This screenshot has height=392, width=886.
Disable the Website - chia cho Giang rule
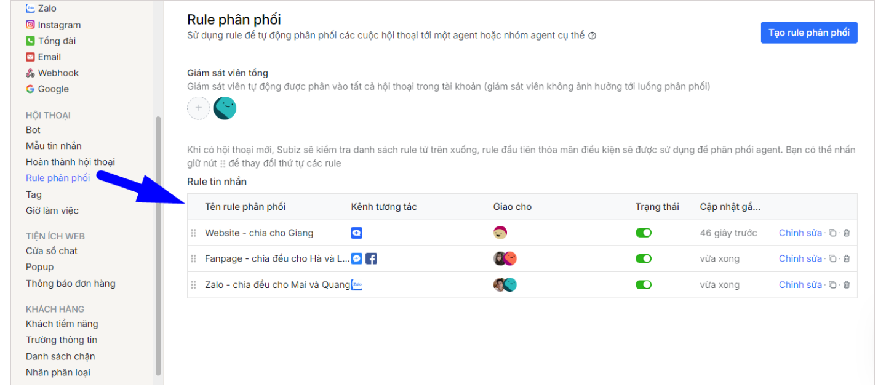[644, 233]
